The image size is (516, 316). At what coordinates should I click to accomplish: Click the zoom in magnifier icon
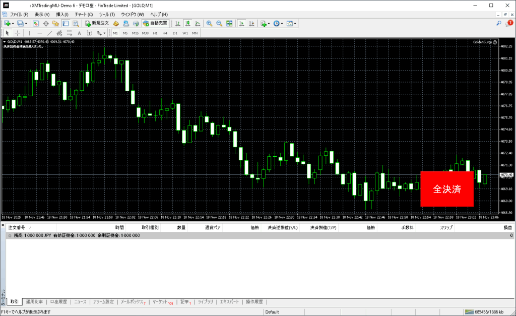point(209,24)
